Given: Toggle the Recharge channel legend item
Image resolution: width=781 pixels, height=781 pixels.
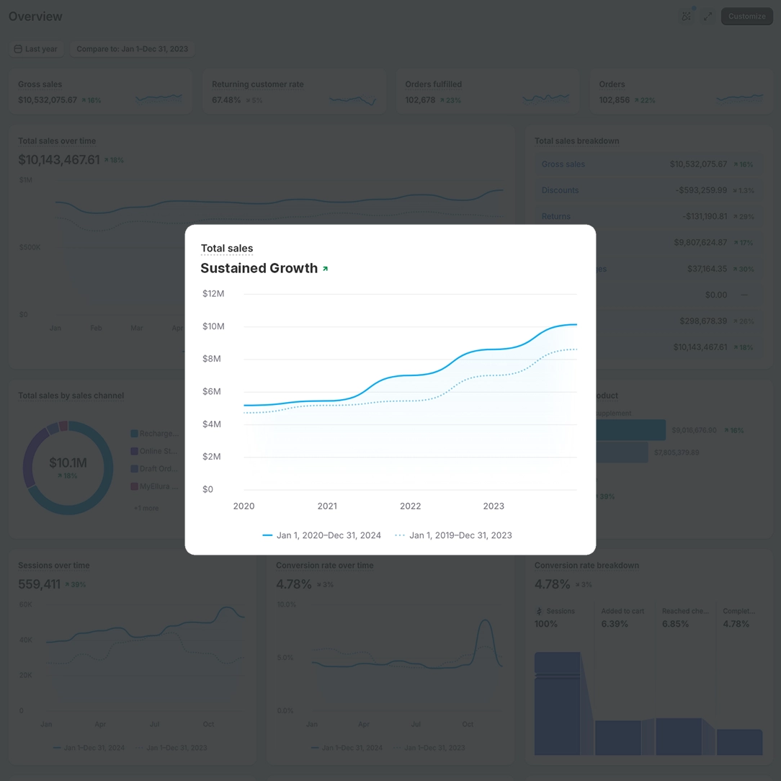Looking at the screenshot, I should 155,434.
